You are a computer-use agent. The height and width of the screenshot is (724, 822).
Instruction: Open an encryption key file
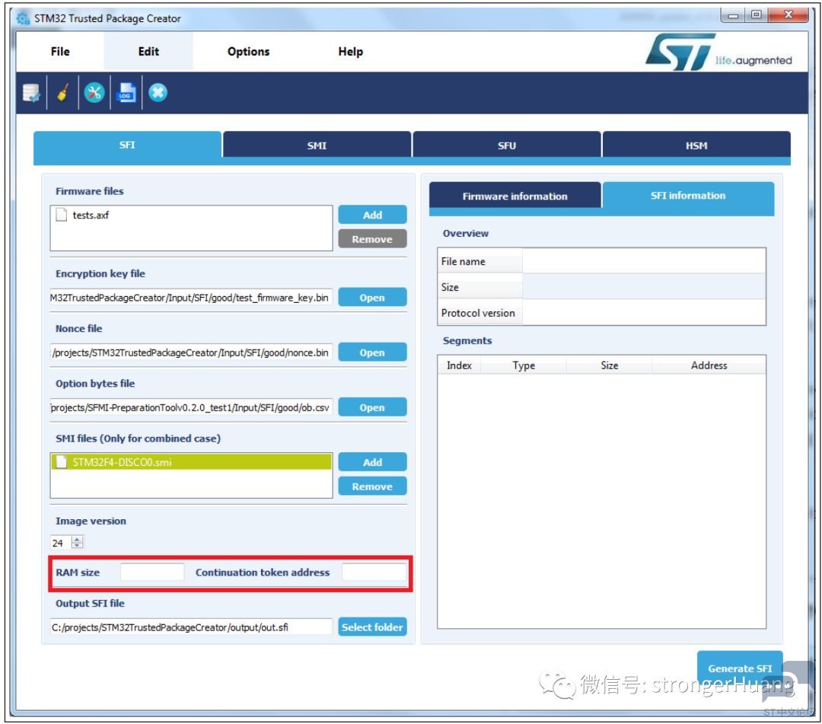(372, 297)
